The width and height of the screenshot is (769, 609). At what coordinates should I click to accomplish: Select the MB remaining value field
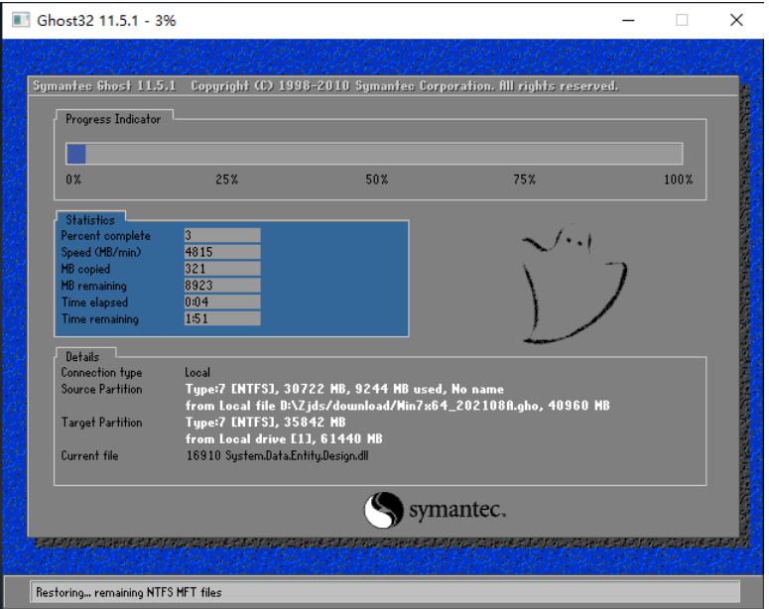pos(221,286)
